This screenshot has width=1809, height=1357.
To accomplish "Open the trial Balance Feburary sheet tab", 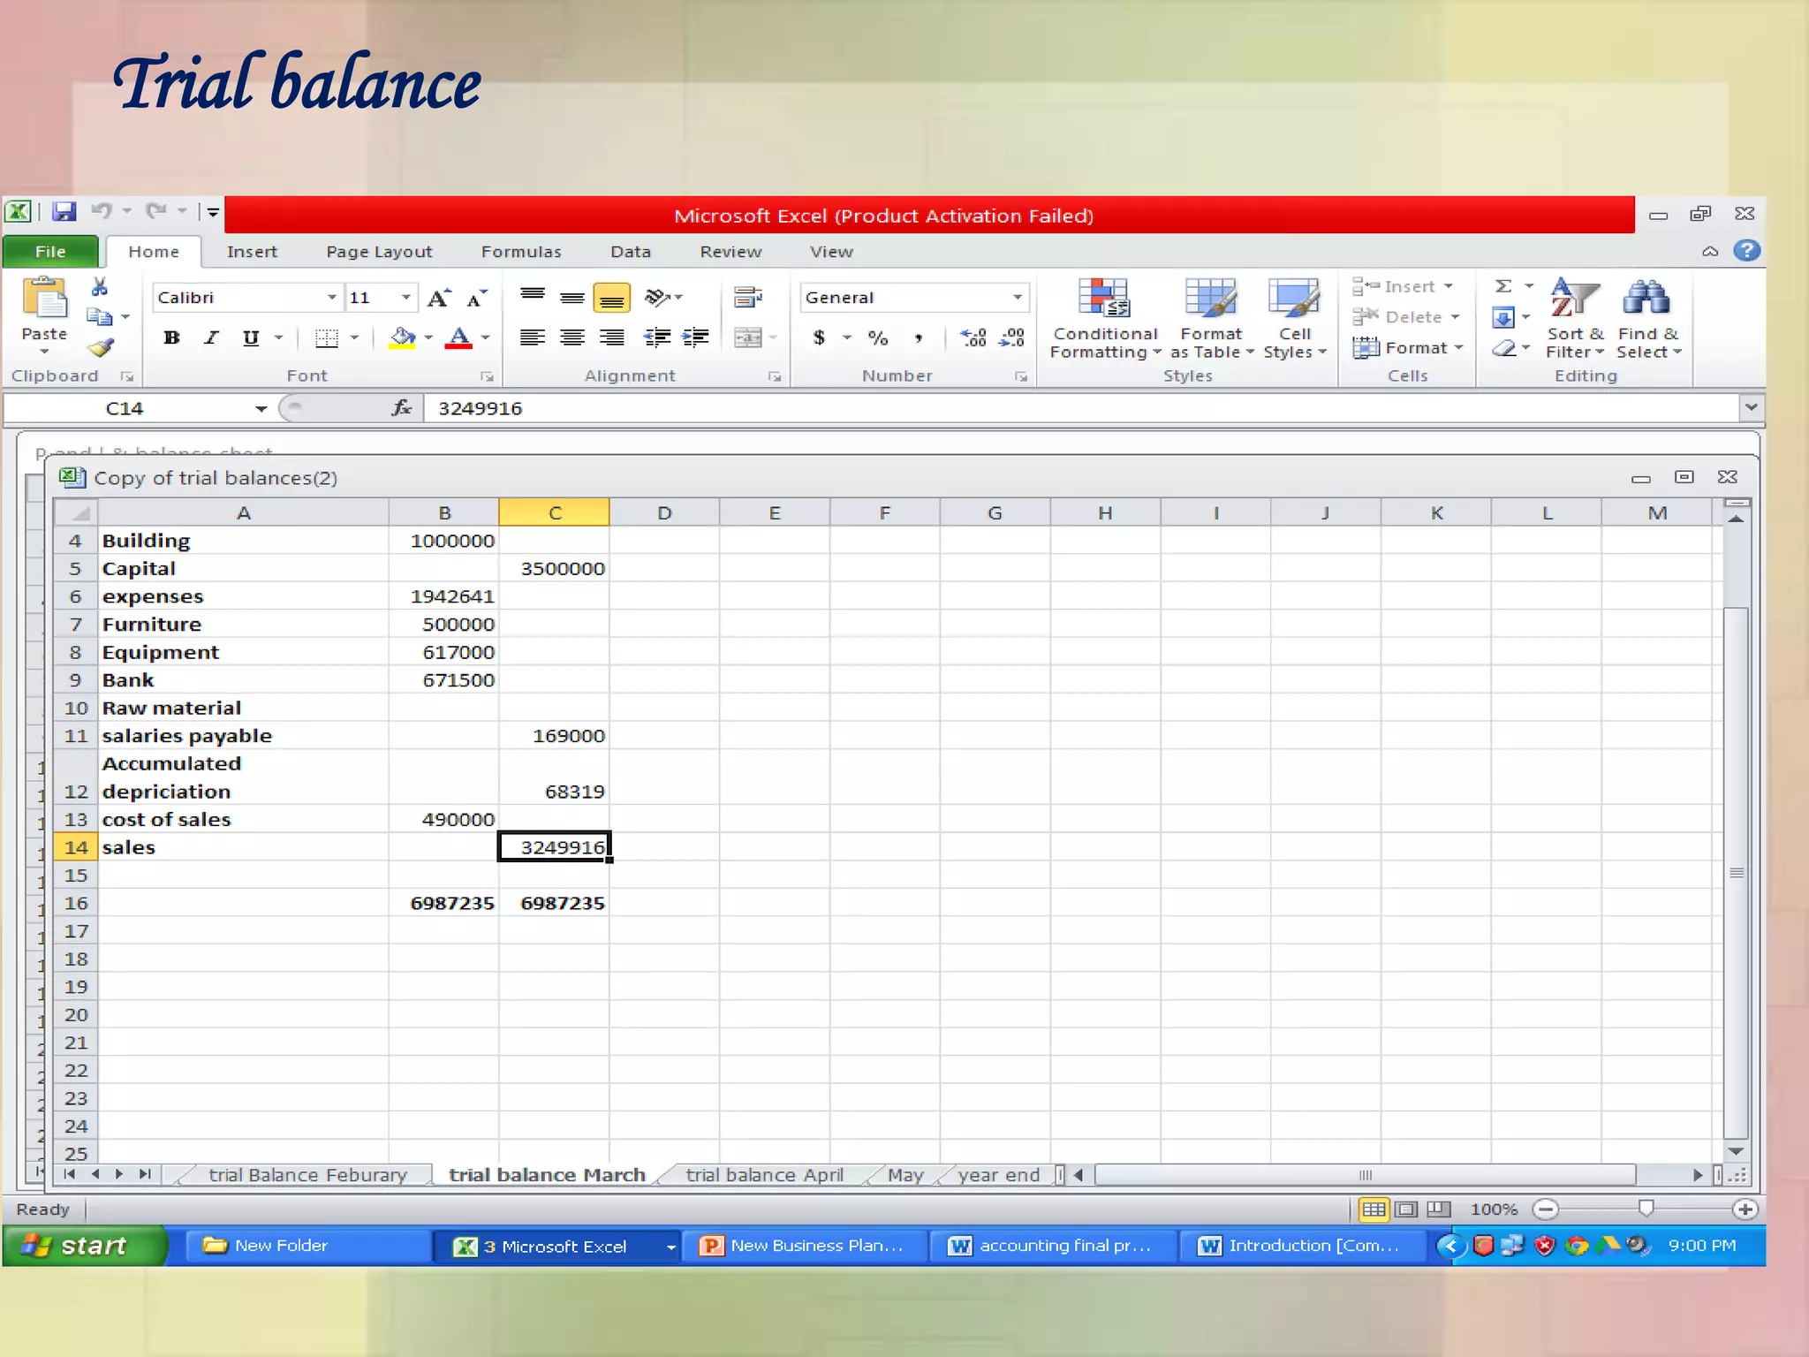I will [307, 1175].
